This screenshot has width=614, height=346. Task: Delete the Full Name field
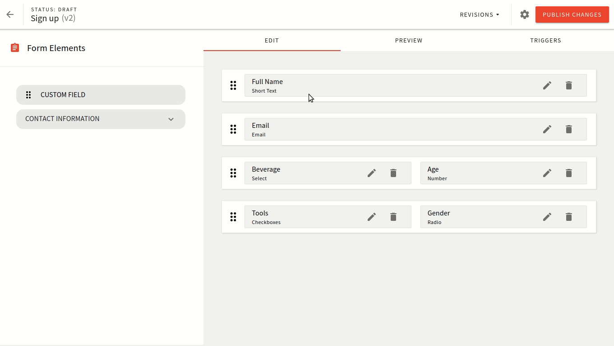pos(569,85)
